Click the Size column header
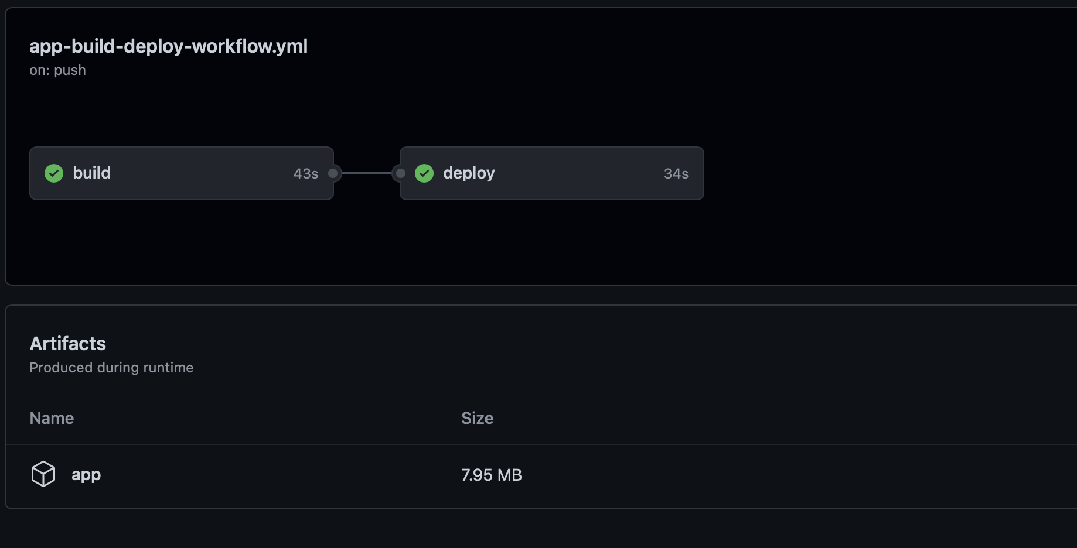This screenshot has width=1077, height=548. [477, 418]
